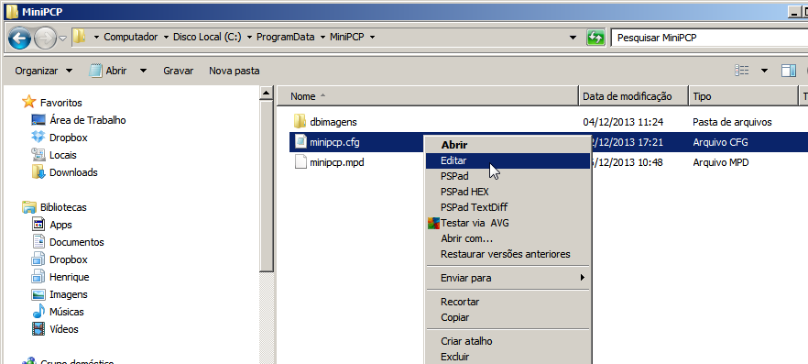Select the minipcp.cfg file icon
Image resolution: width=808 pixels, height=364 pixels.
click(x=300, y=142)
